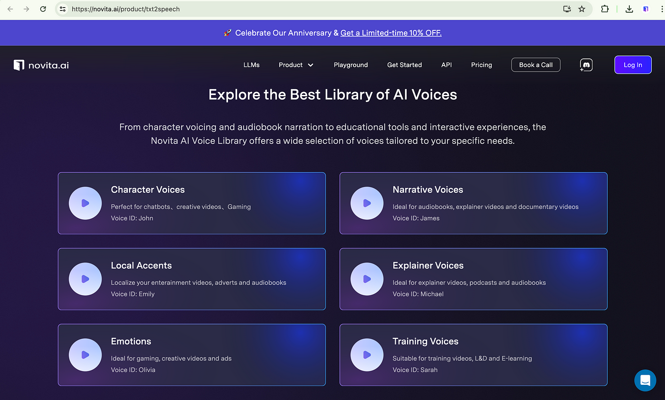Screen dimensions: 665x400
Task: Click the Log In button
Action: [633, 65]
